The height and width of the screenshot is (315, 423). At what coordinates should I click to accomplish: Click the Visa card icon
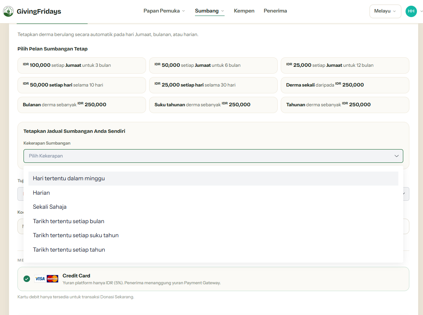40,279
